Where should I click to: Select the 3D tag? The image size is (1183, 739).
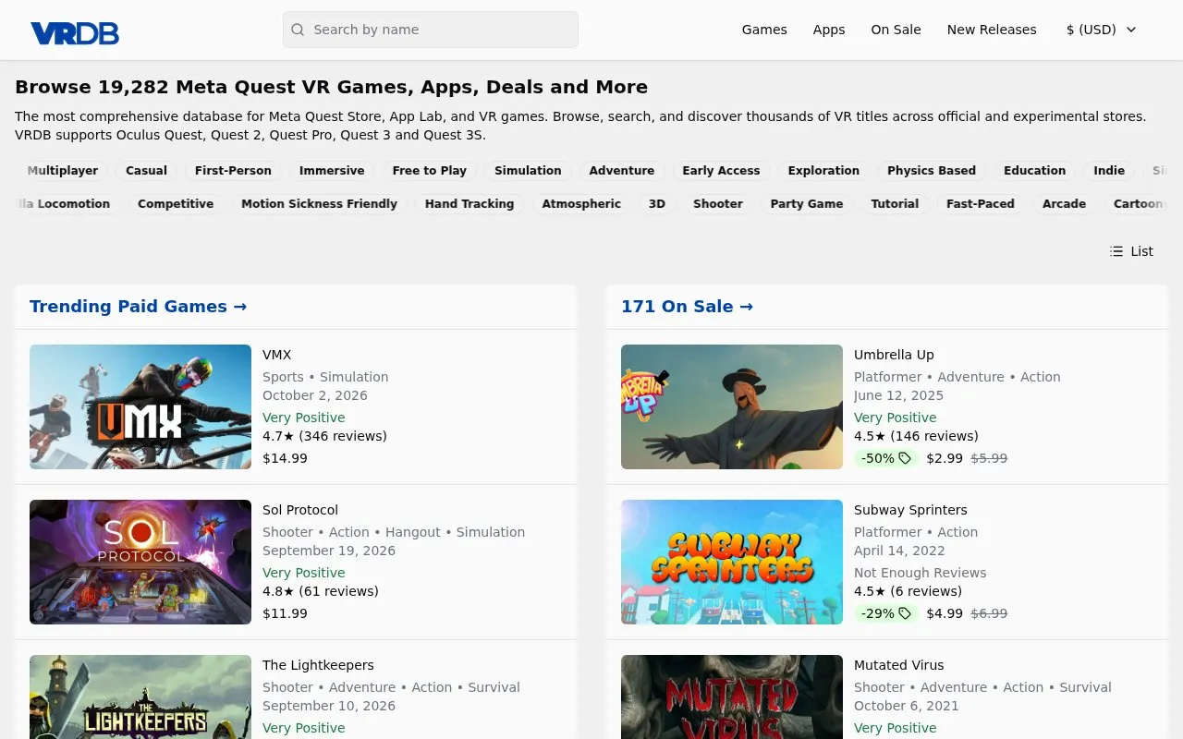(657, 204)
